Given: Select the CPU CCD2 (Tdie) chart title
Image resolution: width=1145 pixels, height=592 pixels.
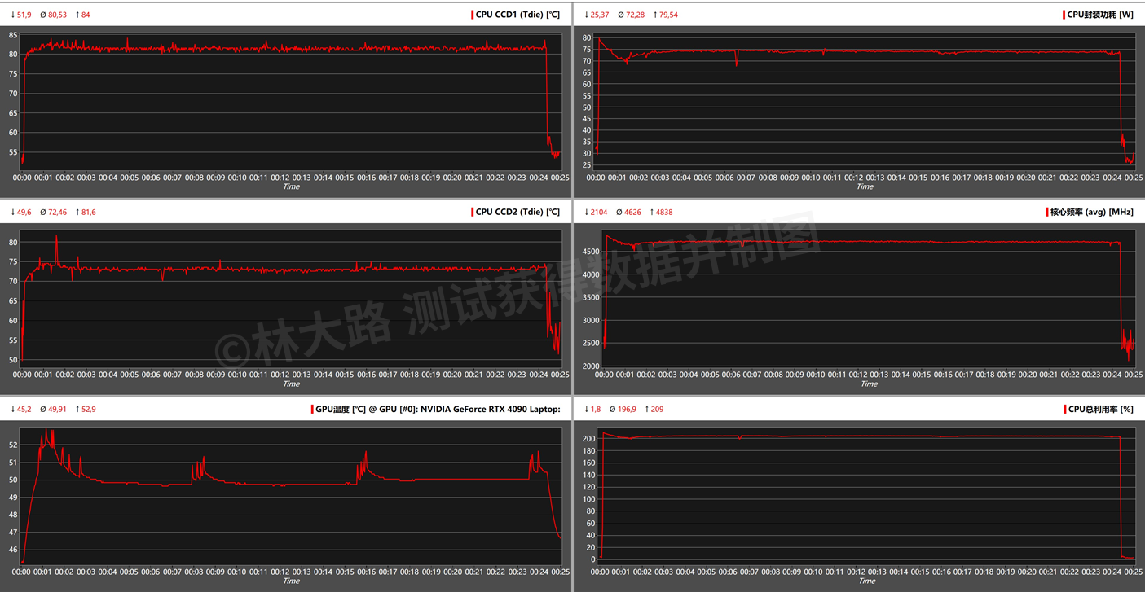Looking at the screenshot, I should (x=517, y=212).
